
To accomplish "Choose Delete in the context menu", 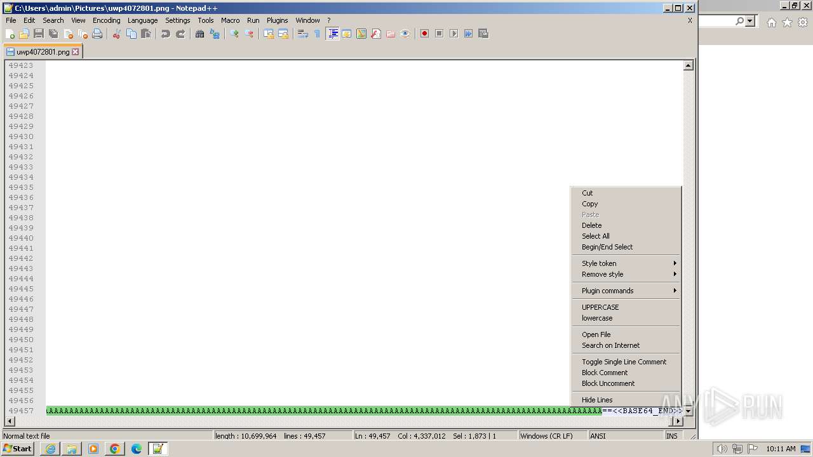I will [x=626, y=225].
